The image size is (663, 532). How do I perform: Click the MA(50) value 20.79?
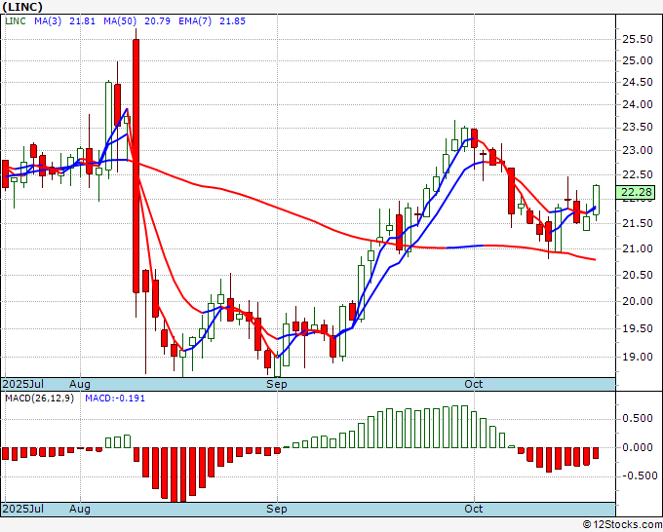click(157, 20)
